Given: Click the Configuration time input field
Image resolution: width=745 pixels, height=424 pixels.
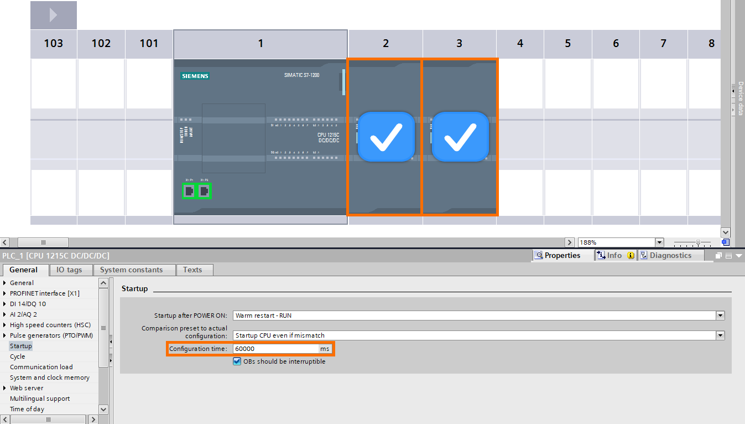Looking at the screenshot, I should click(x=275, y=349).
